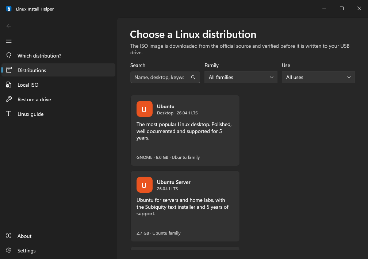Select Distributions in the sidebar

coord(58,70)
